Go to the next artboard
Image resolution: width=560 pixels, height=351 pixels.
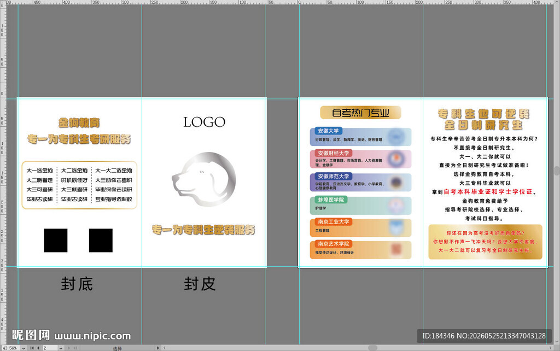click(69, 348)
